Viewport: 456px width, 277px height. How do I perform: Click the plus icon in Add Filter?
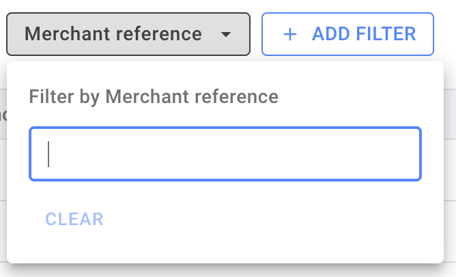[x=290, y=34]
